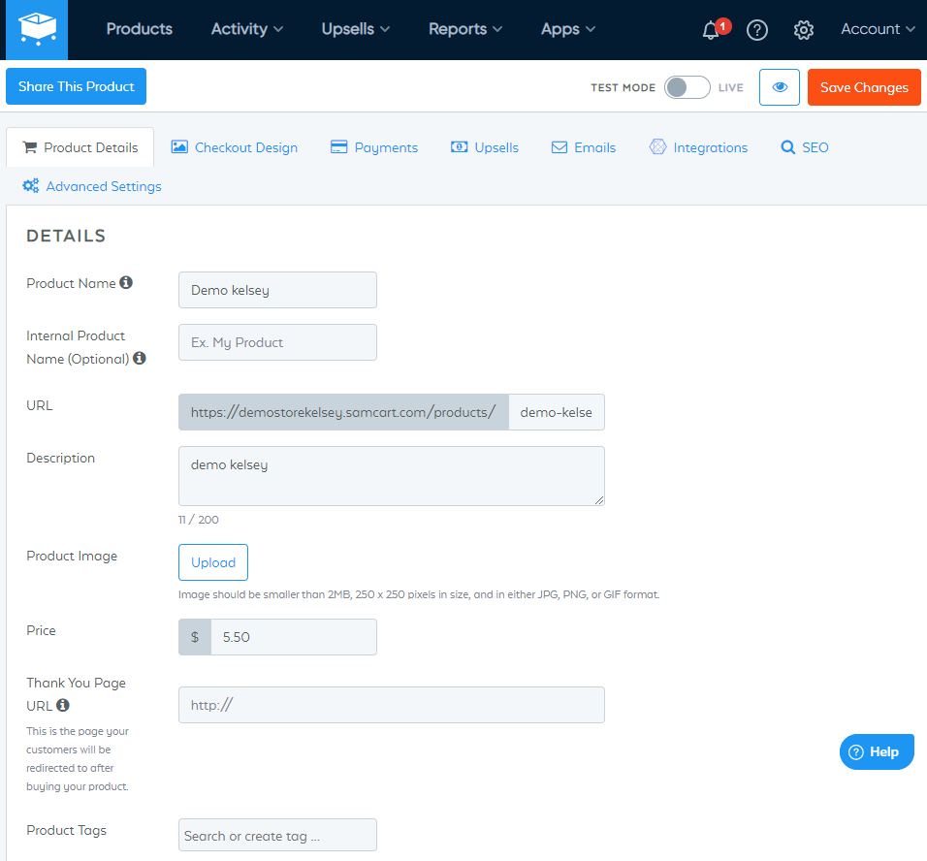
Task: Select the Product Details tab
Action: [80, 147]
